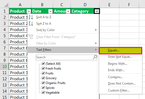The width and height of the screenshot is (145, 99).
Task: Click the Product 9 cell in row 10
Action: click(x=18, y=67)
